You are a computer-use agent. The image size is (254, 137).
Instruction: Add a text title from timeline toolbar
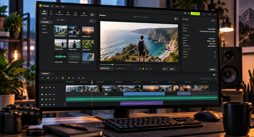[79, 78]
